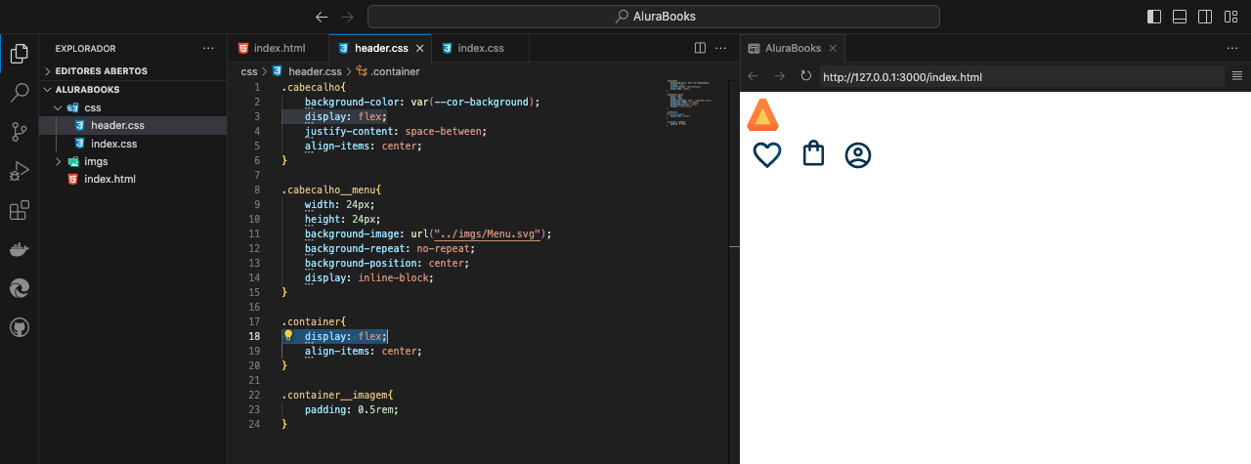
Task: Click line number 18 in the gutter
Action: [x=254, y=336]
